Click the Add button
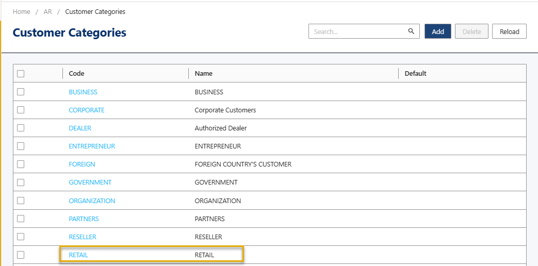This screenshot has width=538, height=266. pyautogui.click(x=438, y=31)
